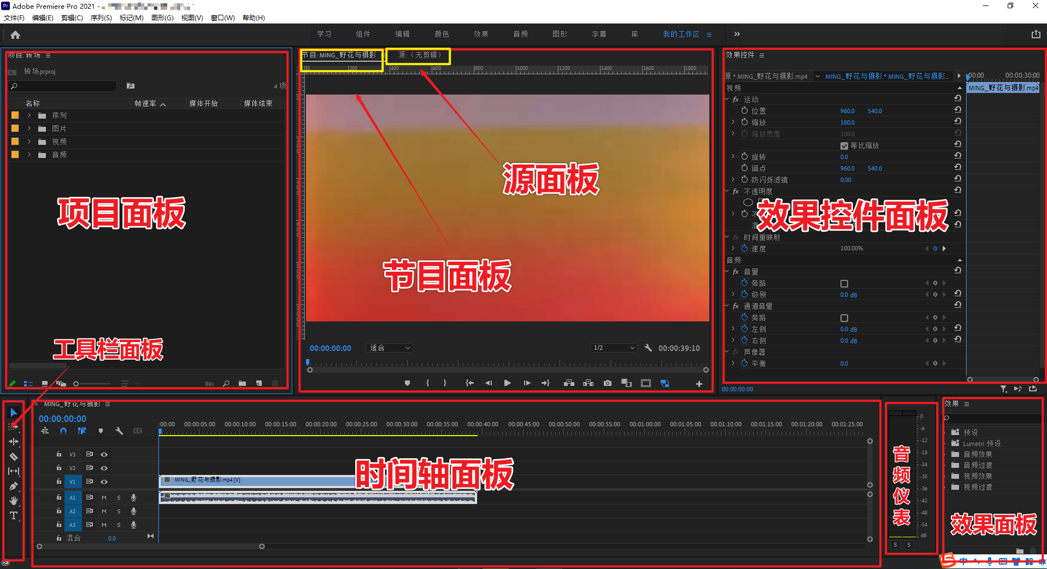Open the 适合 zoom level dropdown
Viewport: 1047px width, 569px height.
pyautogui.click(x=389, y=348)
